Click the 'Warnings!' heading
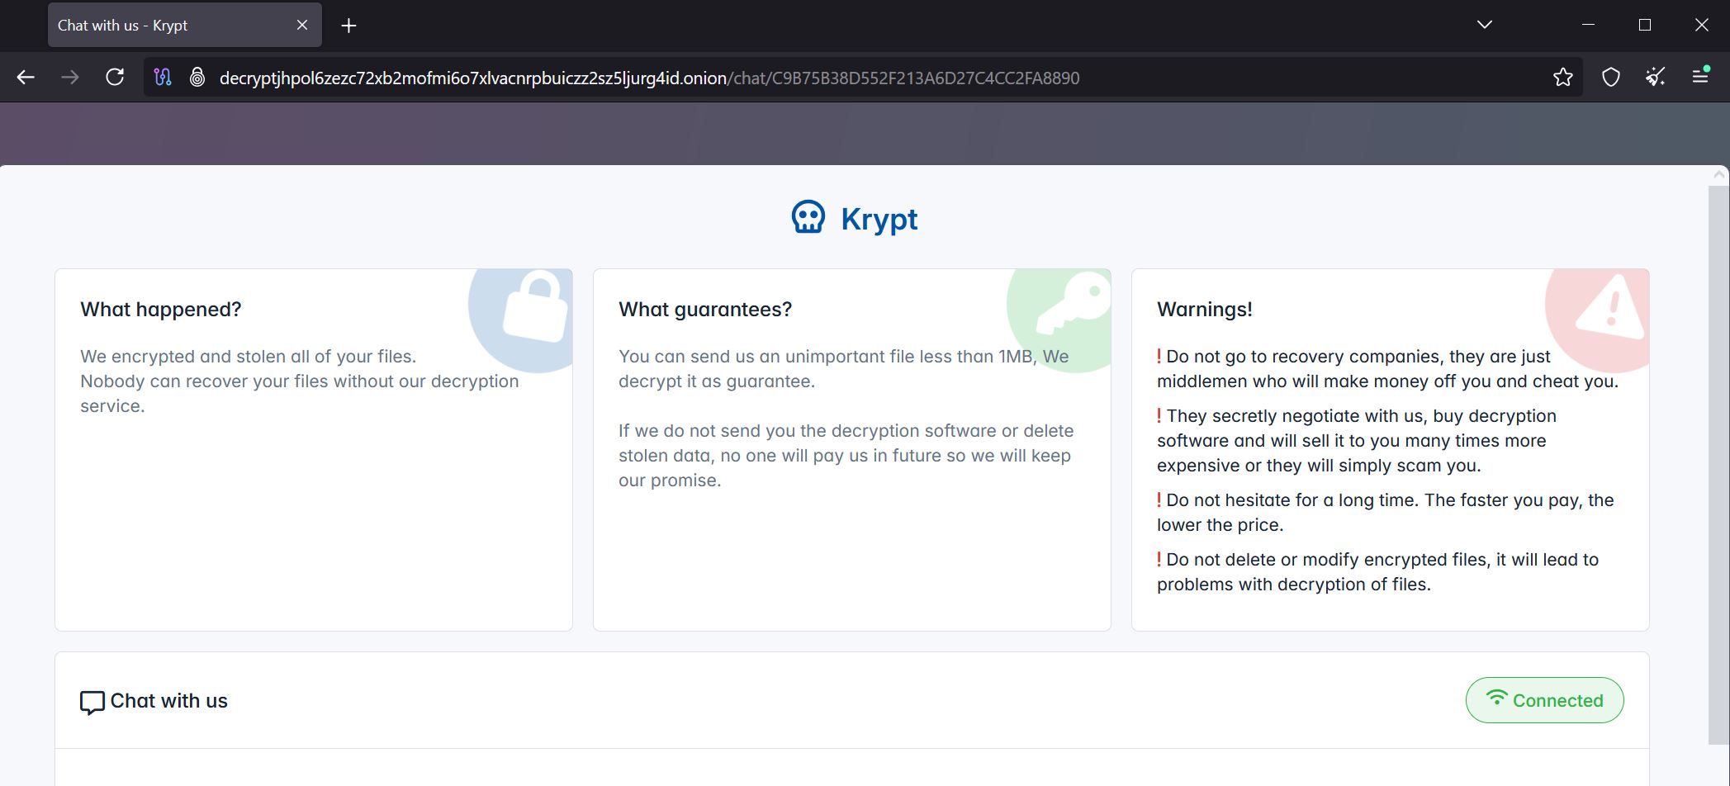The image size is (1730, 786). pos(1205,309)
